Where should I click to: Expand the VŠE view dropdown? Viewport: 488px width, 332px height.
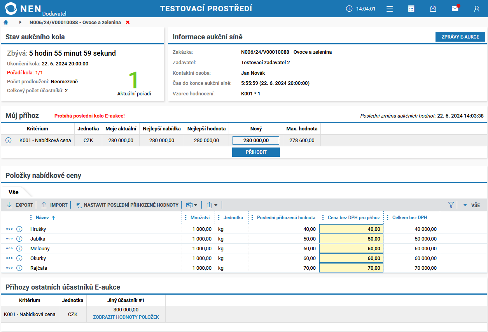coord(471,205)
